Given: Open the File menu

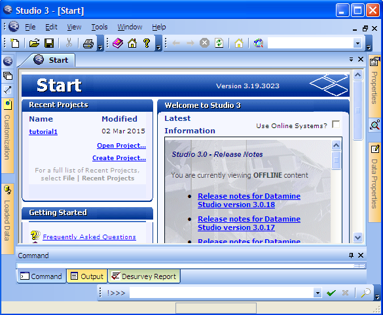Looking at the screenshot, I should [30, 27].
